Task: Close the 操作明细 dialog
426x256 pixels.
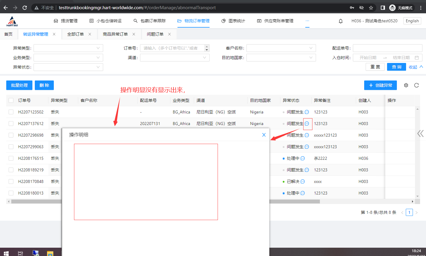Action: tap(264, 135)
